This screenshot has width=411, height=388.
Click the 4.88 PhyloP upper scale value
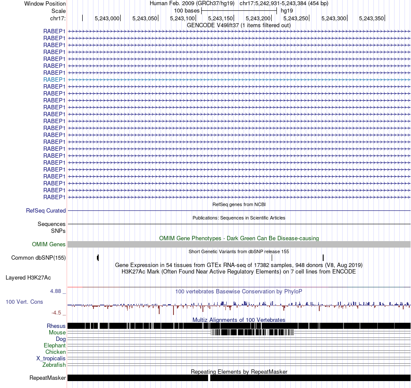click(x=55, y=291)
